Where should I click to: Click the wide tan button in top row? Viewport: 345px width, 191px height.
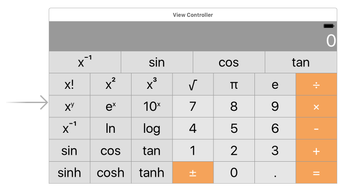(301, 62)
